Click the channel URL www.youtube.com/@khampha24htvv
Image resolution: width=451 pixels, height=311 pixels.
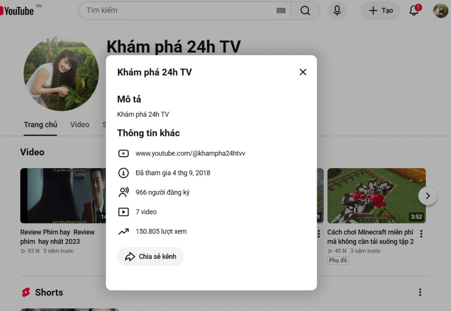pos(190,154)
